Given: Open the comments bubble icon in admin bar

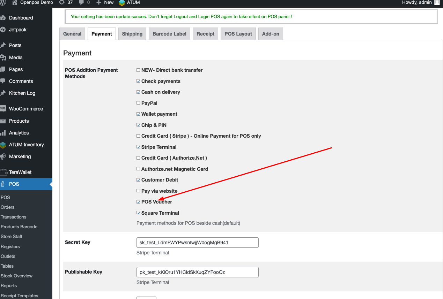Looking at the screenshot, I should coord(81,2).
